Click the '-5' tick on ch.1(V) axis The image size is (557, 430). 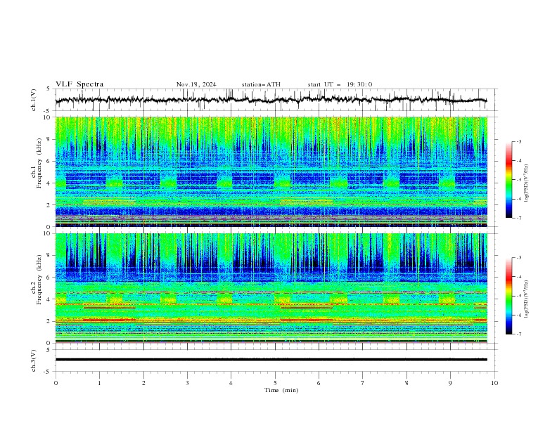(47, 111)
